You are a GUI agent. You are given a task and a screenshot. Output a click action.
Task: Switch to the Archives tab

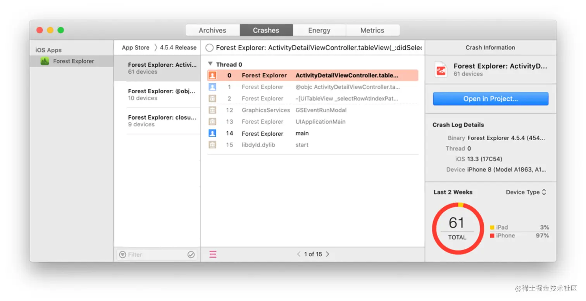coord(212,30)
